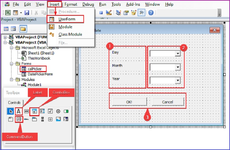230x150 pixels.
Task: Select calPicker form in project tree
Action: click(34, 69)
